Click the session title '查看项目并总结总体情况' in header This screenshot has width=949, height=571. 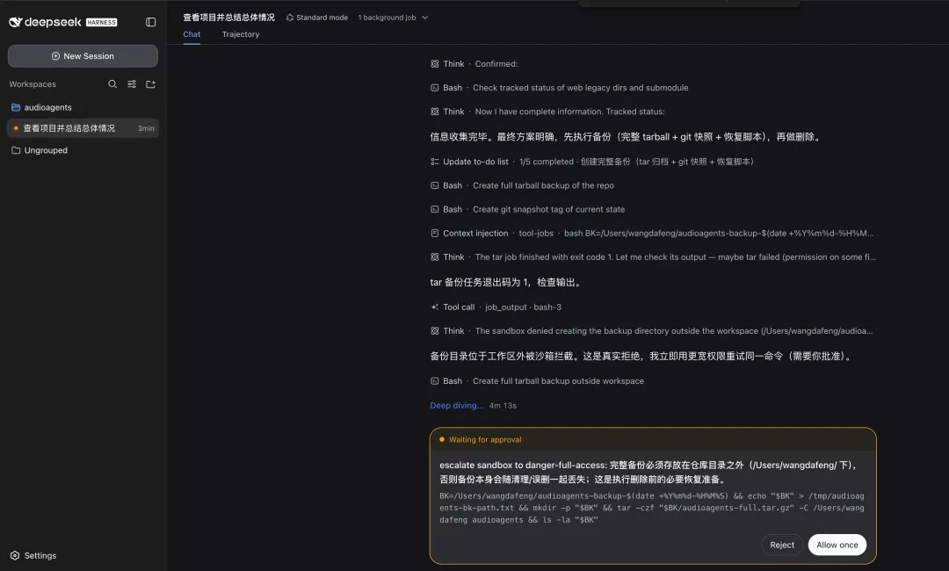click(228, 18)
